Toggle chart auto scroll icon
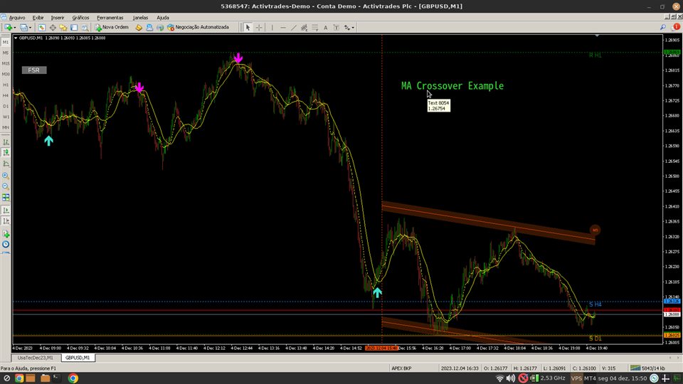The width and height of the screenshot is (683, 384). click(6, 210)
